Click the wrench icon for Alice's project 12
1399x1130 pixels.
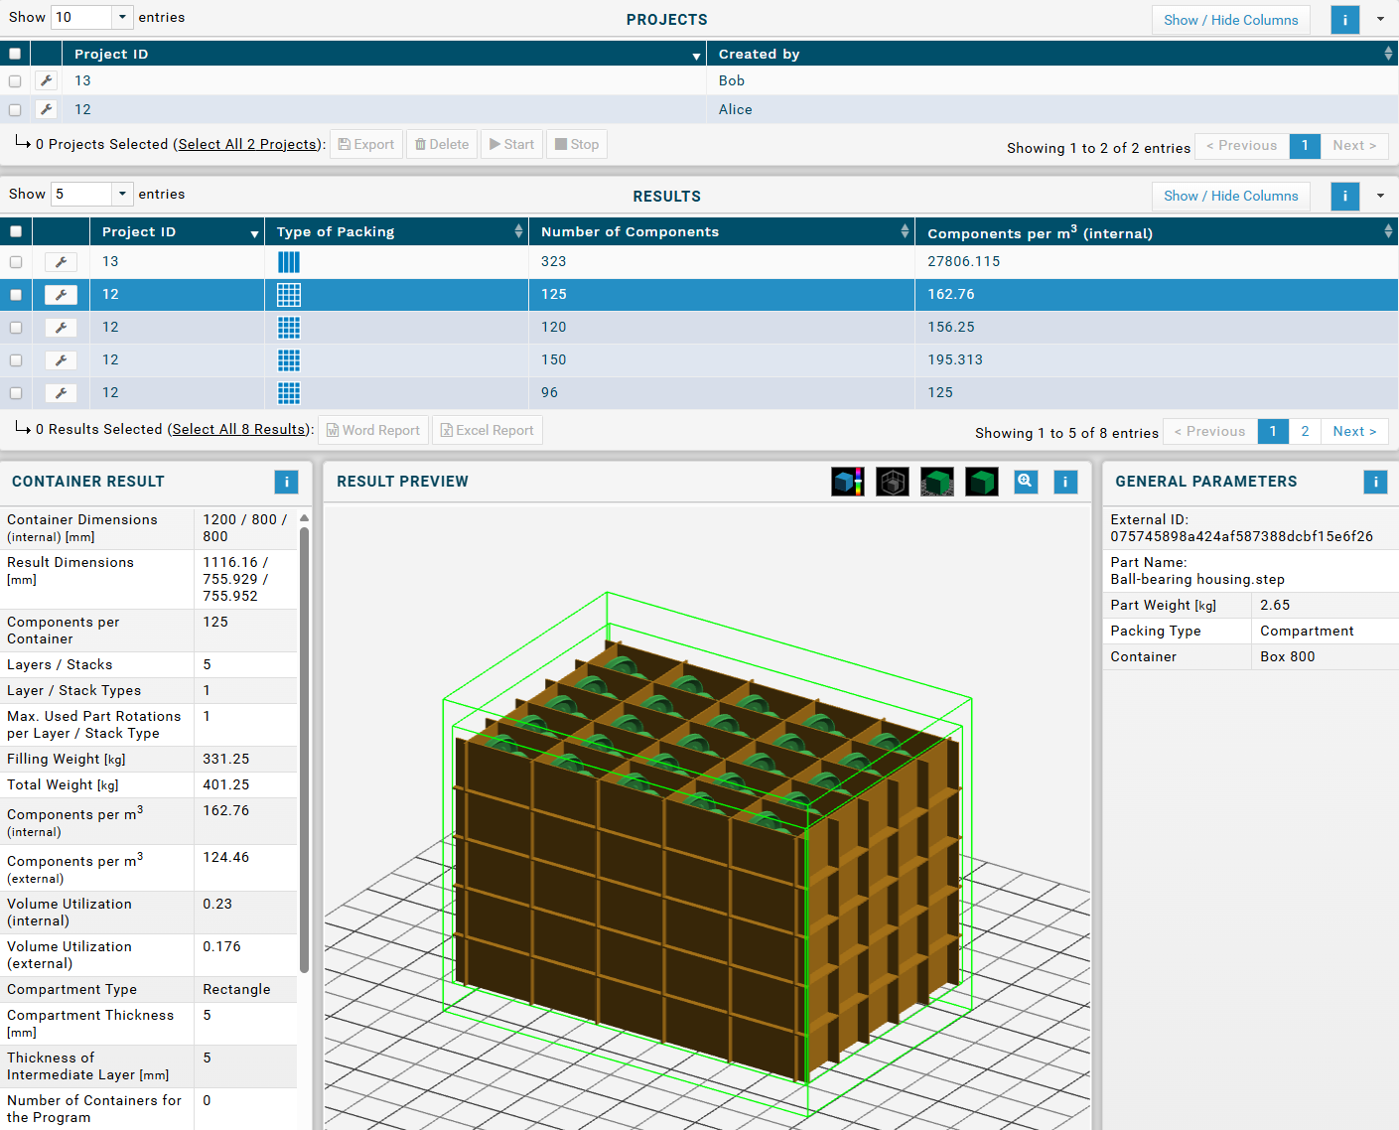pyautogui.click(x=46, y=109)
